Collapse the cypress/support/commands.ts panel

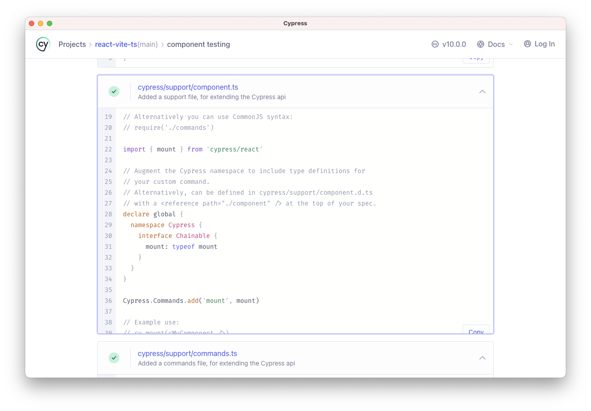(482, 357)
